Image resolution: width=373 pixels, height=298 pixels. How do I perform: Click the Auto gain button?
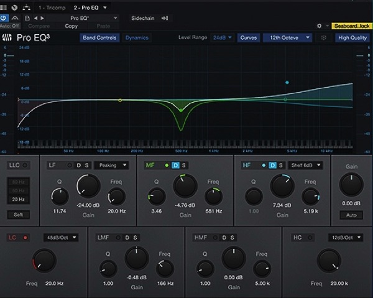tap(351, 215)
